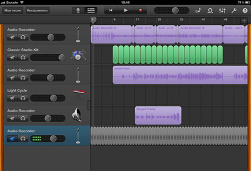This screenshot has width=251, height=171.
Task: Select the Light Cycle track name
Action: (x=17, y=91)
